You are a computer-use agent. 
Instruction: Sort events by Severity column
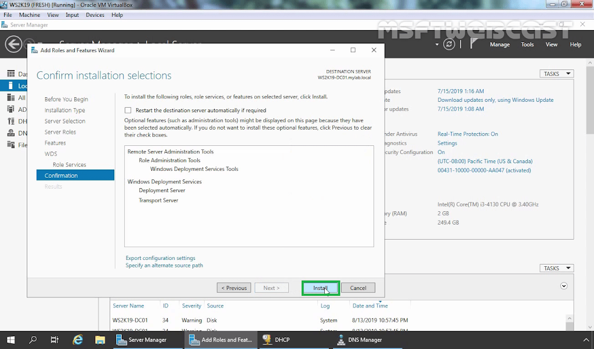pos(191,306)
